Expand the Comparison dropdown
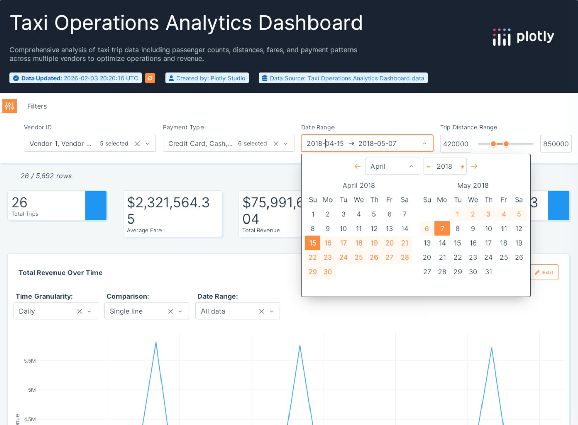Screen dimensions: 578x425 (180, 311)
